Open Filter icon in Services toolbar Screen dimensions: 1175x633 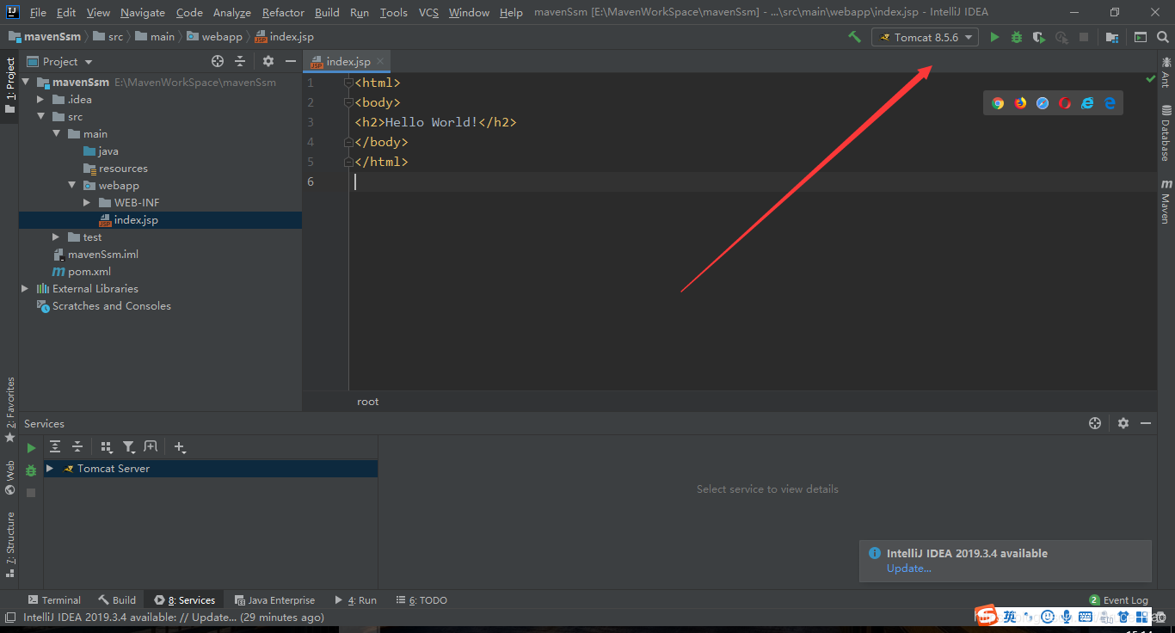pos(129,446)
